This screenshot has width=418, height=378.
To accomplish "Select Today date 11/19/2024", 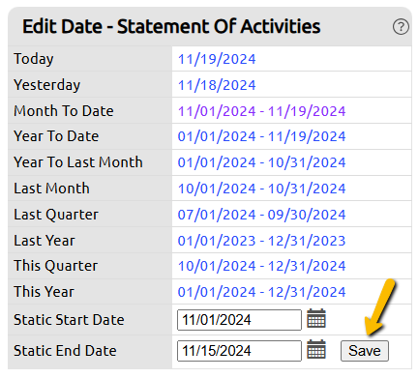I will [217, 59].
